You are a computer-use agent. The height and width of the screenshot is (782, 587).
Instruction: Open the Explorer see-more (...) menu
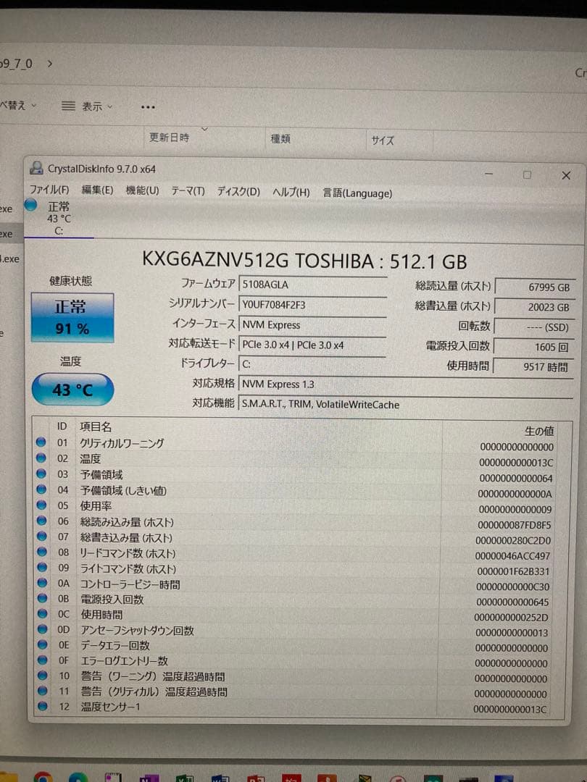click(148, 106)
